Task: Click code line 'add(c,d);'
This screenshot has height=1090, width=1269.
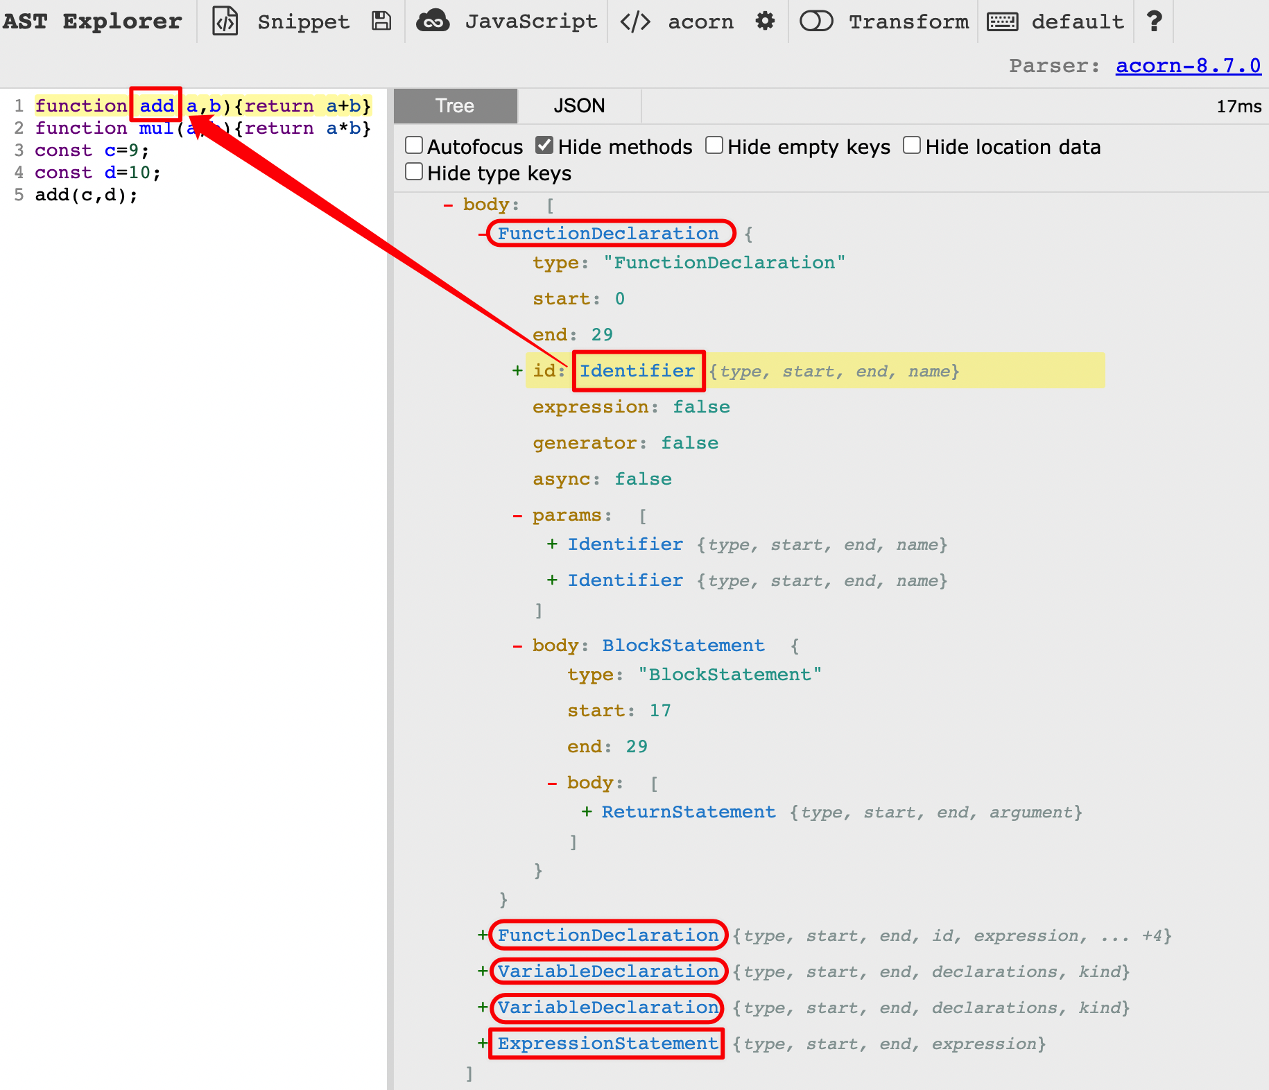Action: pos(87,195)
